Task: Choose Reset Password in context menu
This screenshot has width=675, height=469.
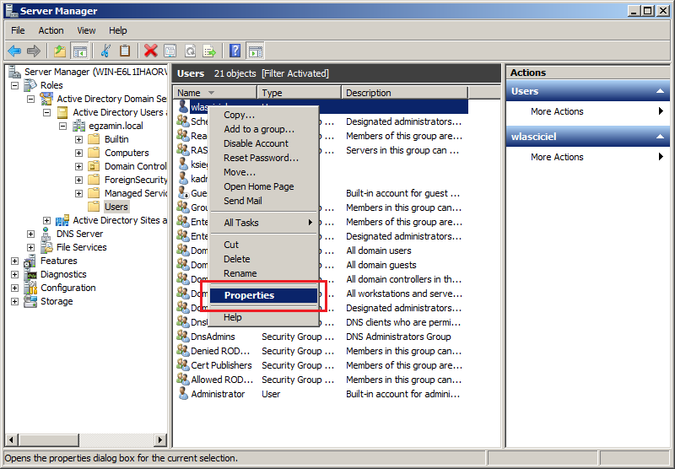Action: pyautogui.click(x=264, y=158)
